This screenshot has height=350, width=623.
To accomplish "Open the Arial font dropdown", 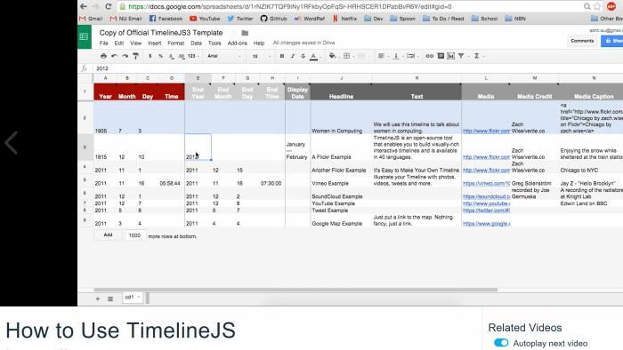I will coord(223,56).
